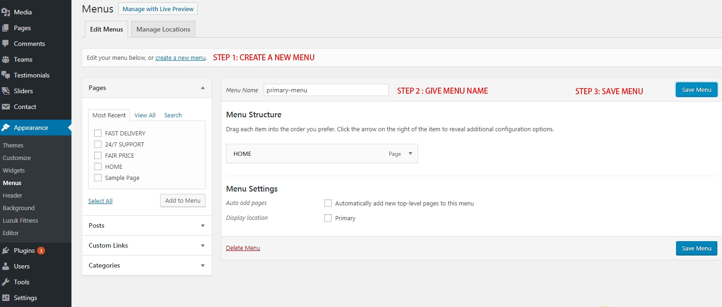Click inside the Menu Name field
The width and height of the screenshot is (722, 307).
pyautogui.click(x=325, y=90)
